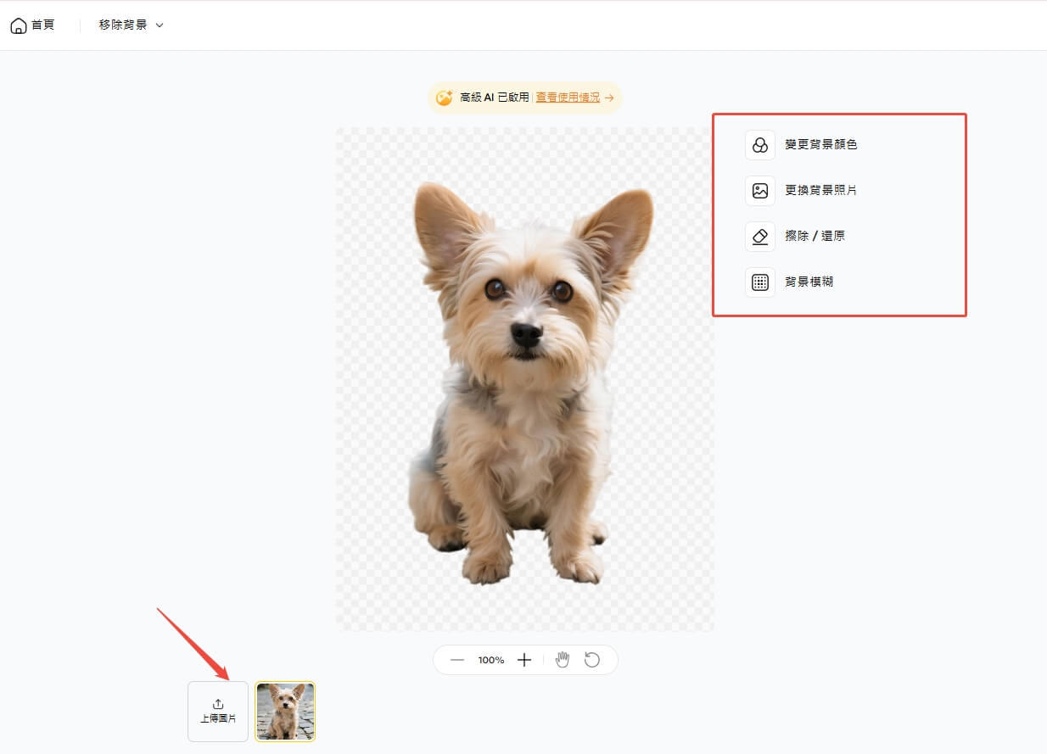Click the 擦除 / 還原 label
This screenshot has height=754, width=1047.
815,237
